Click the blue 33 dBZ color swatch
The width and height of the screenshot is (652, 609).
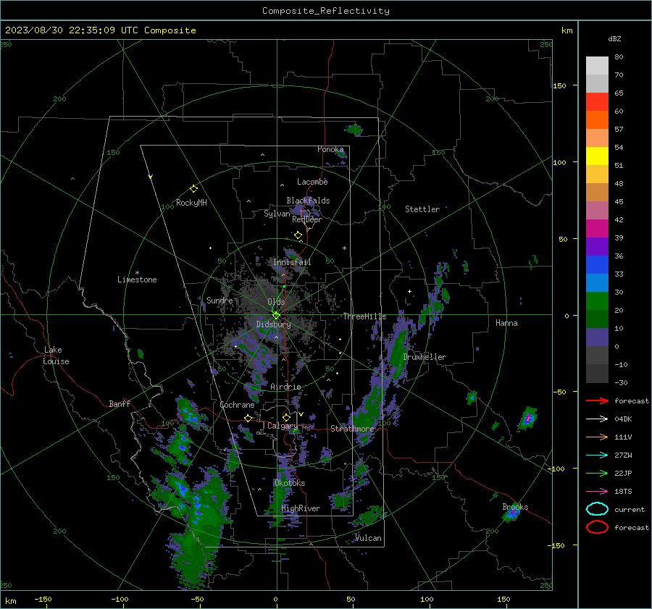597,265
